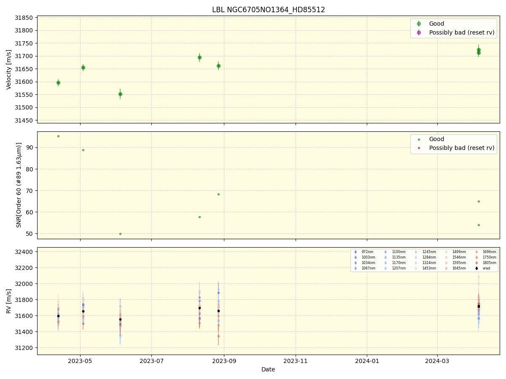Click the 31850 velocity tick label

(25, 18)
